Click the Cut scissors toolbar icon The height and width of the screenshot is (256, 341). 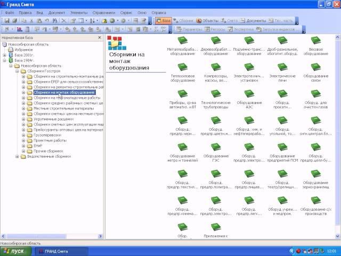[x=31, y=21]
